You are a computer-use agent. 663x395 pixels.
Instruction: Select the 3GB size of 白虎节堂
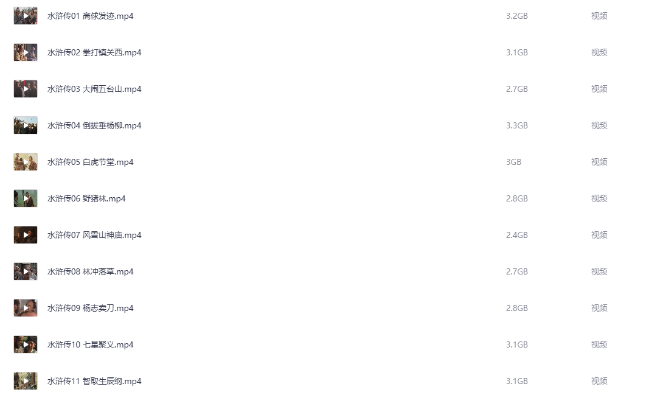514,162
